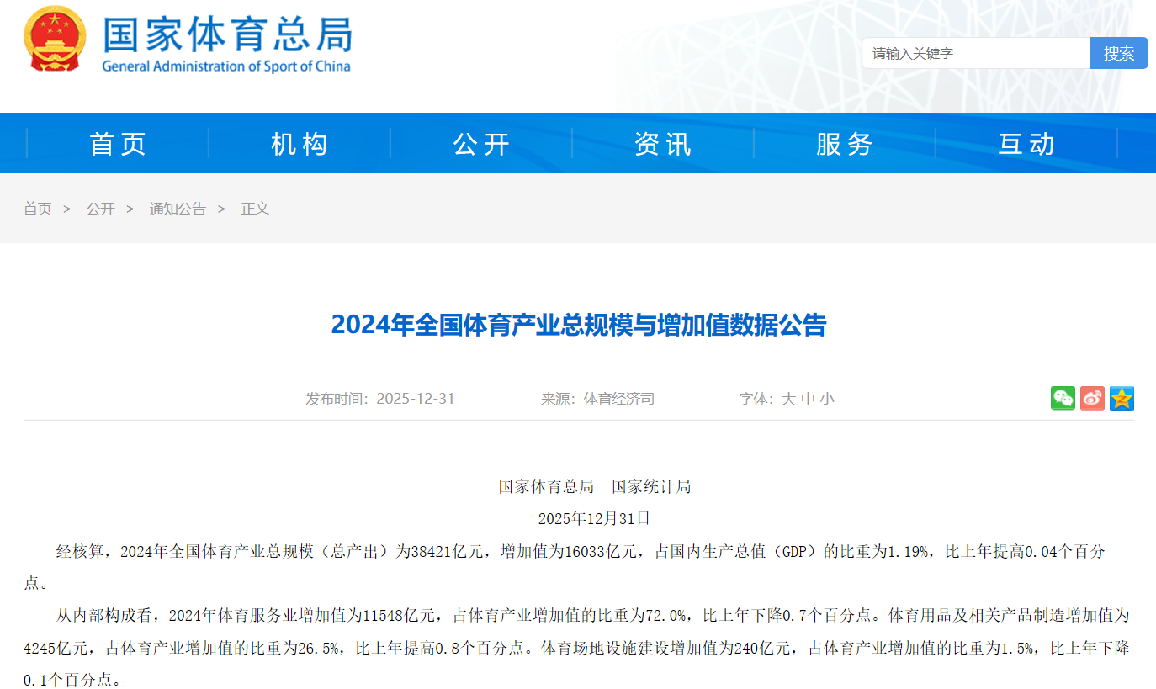
Task: Click the yellow star Qzone share icon
Action: [x=1122, y=398]
